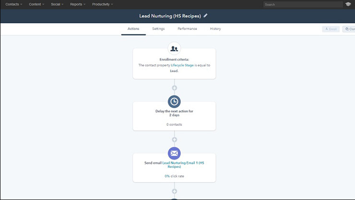The image size is (355, 200).
Task: Open the Contacts dropdown menu
Action: (x=14, y=4)
